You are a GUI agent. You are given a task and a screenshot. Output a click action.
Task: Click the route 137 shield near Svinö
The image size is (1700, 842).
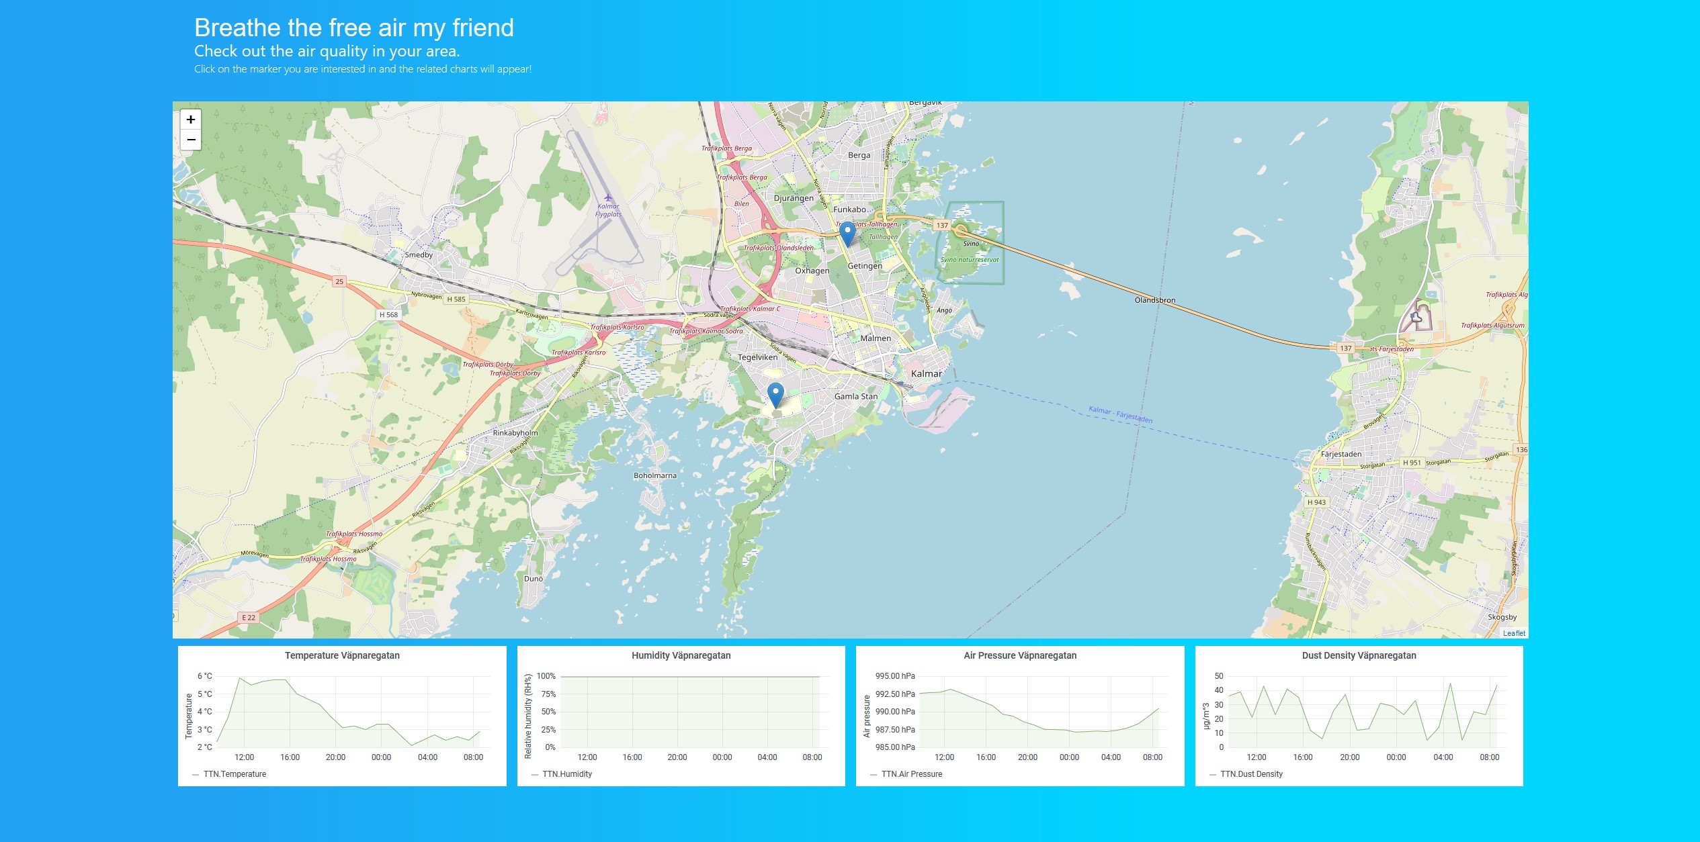pyautogui.click(x=942, y=226)
